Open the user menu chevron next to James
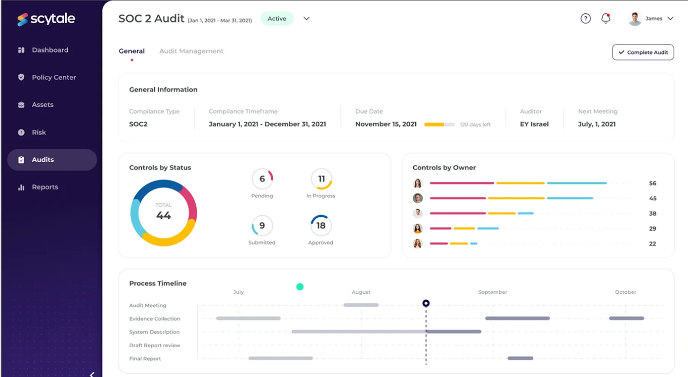This screenshot has width=688, height=377. 670,18
